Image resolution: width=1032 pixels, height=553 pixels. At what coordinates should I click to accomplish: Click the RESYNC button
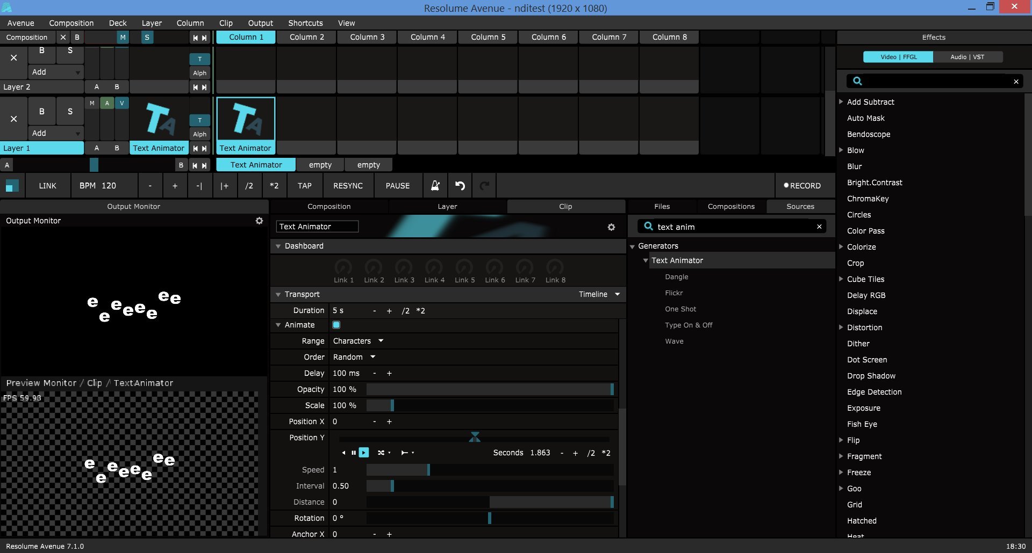pyautogui.click(x=348, y=186)
